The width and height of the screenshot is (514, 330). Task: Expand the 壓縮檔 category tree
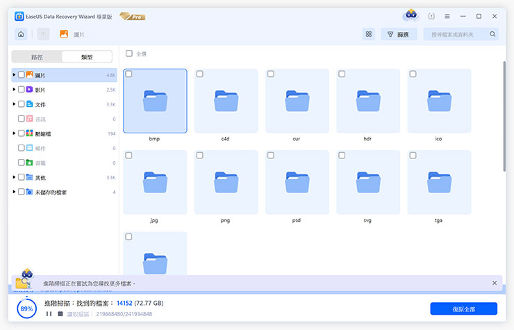pyautogui.click(x=14, y=133)
